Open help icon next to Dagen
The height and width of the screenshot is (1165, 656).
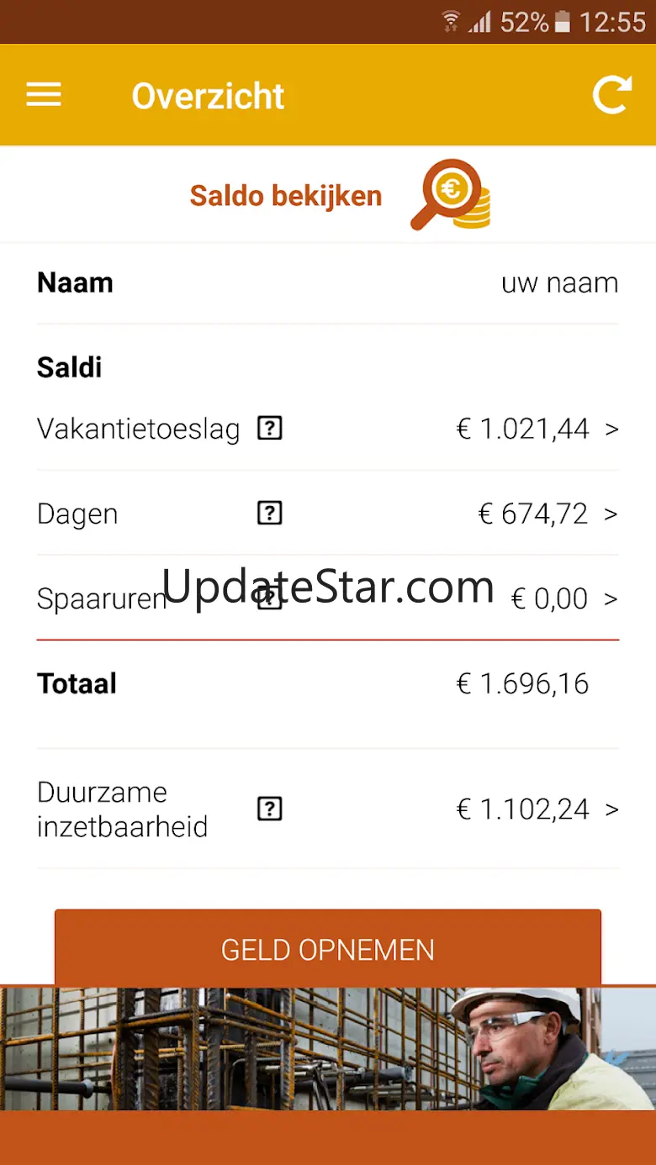(x=269, y=513)
